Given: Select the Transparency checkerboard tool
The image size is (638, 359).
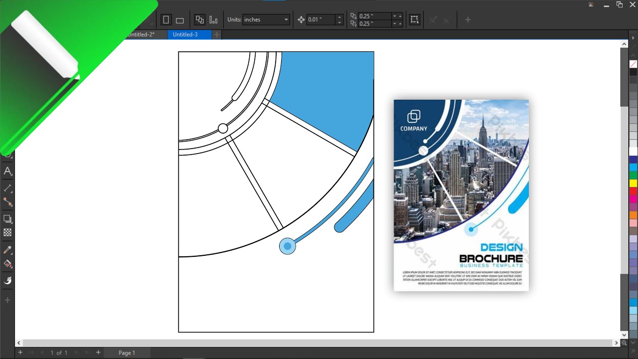Looking at the screenshot, I should [7, 232].
